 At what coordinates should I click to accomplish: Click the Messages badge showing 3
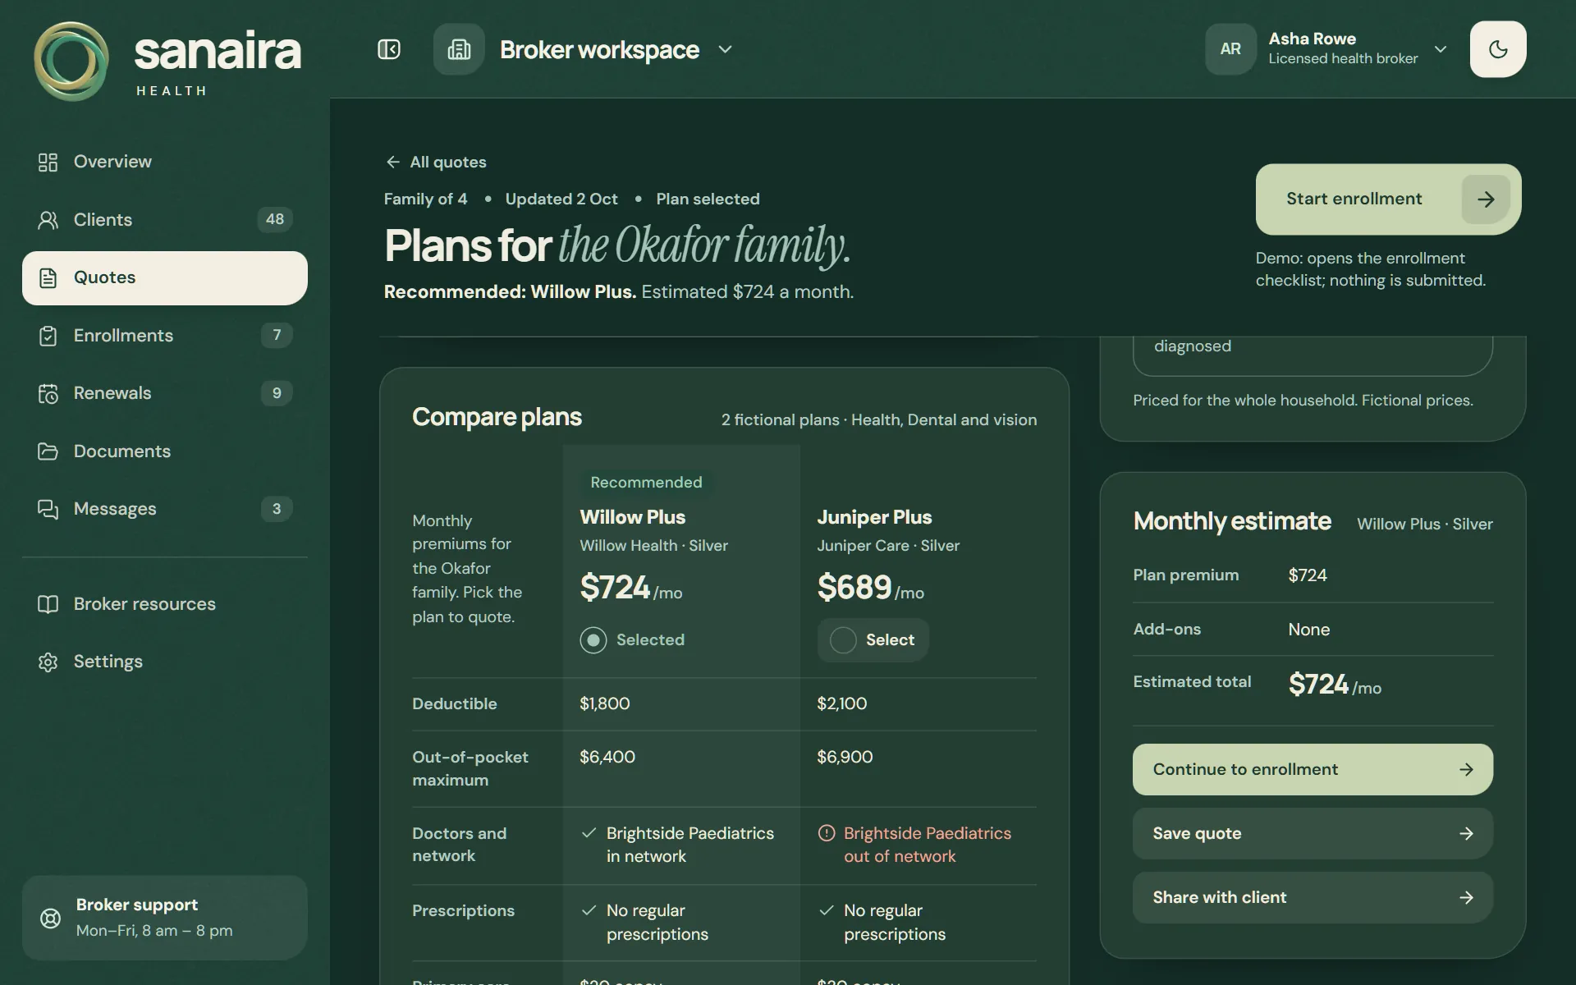point(277,509)
